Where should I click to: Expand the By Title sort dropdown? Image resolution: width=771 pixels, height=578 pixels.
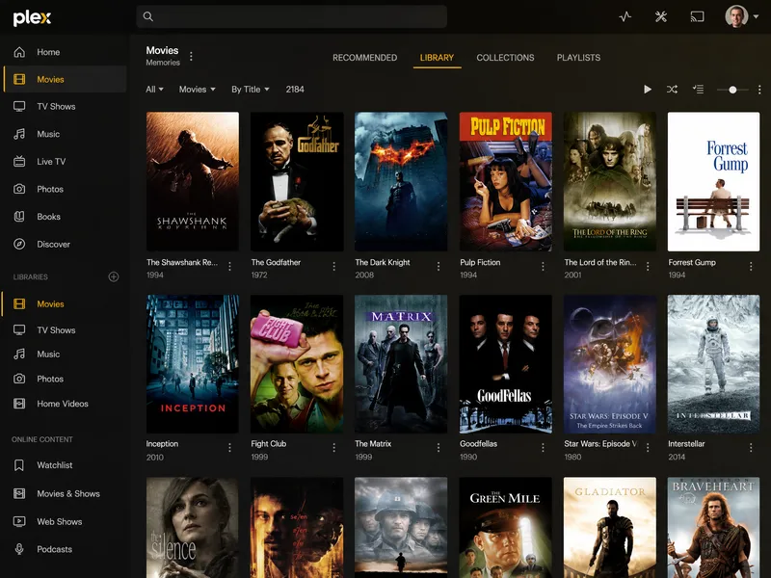coord(251,90)
